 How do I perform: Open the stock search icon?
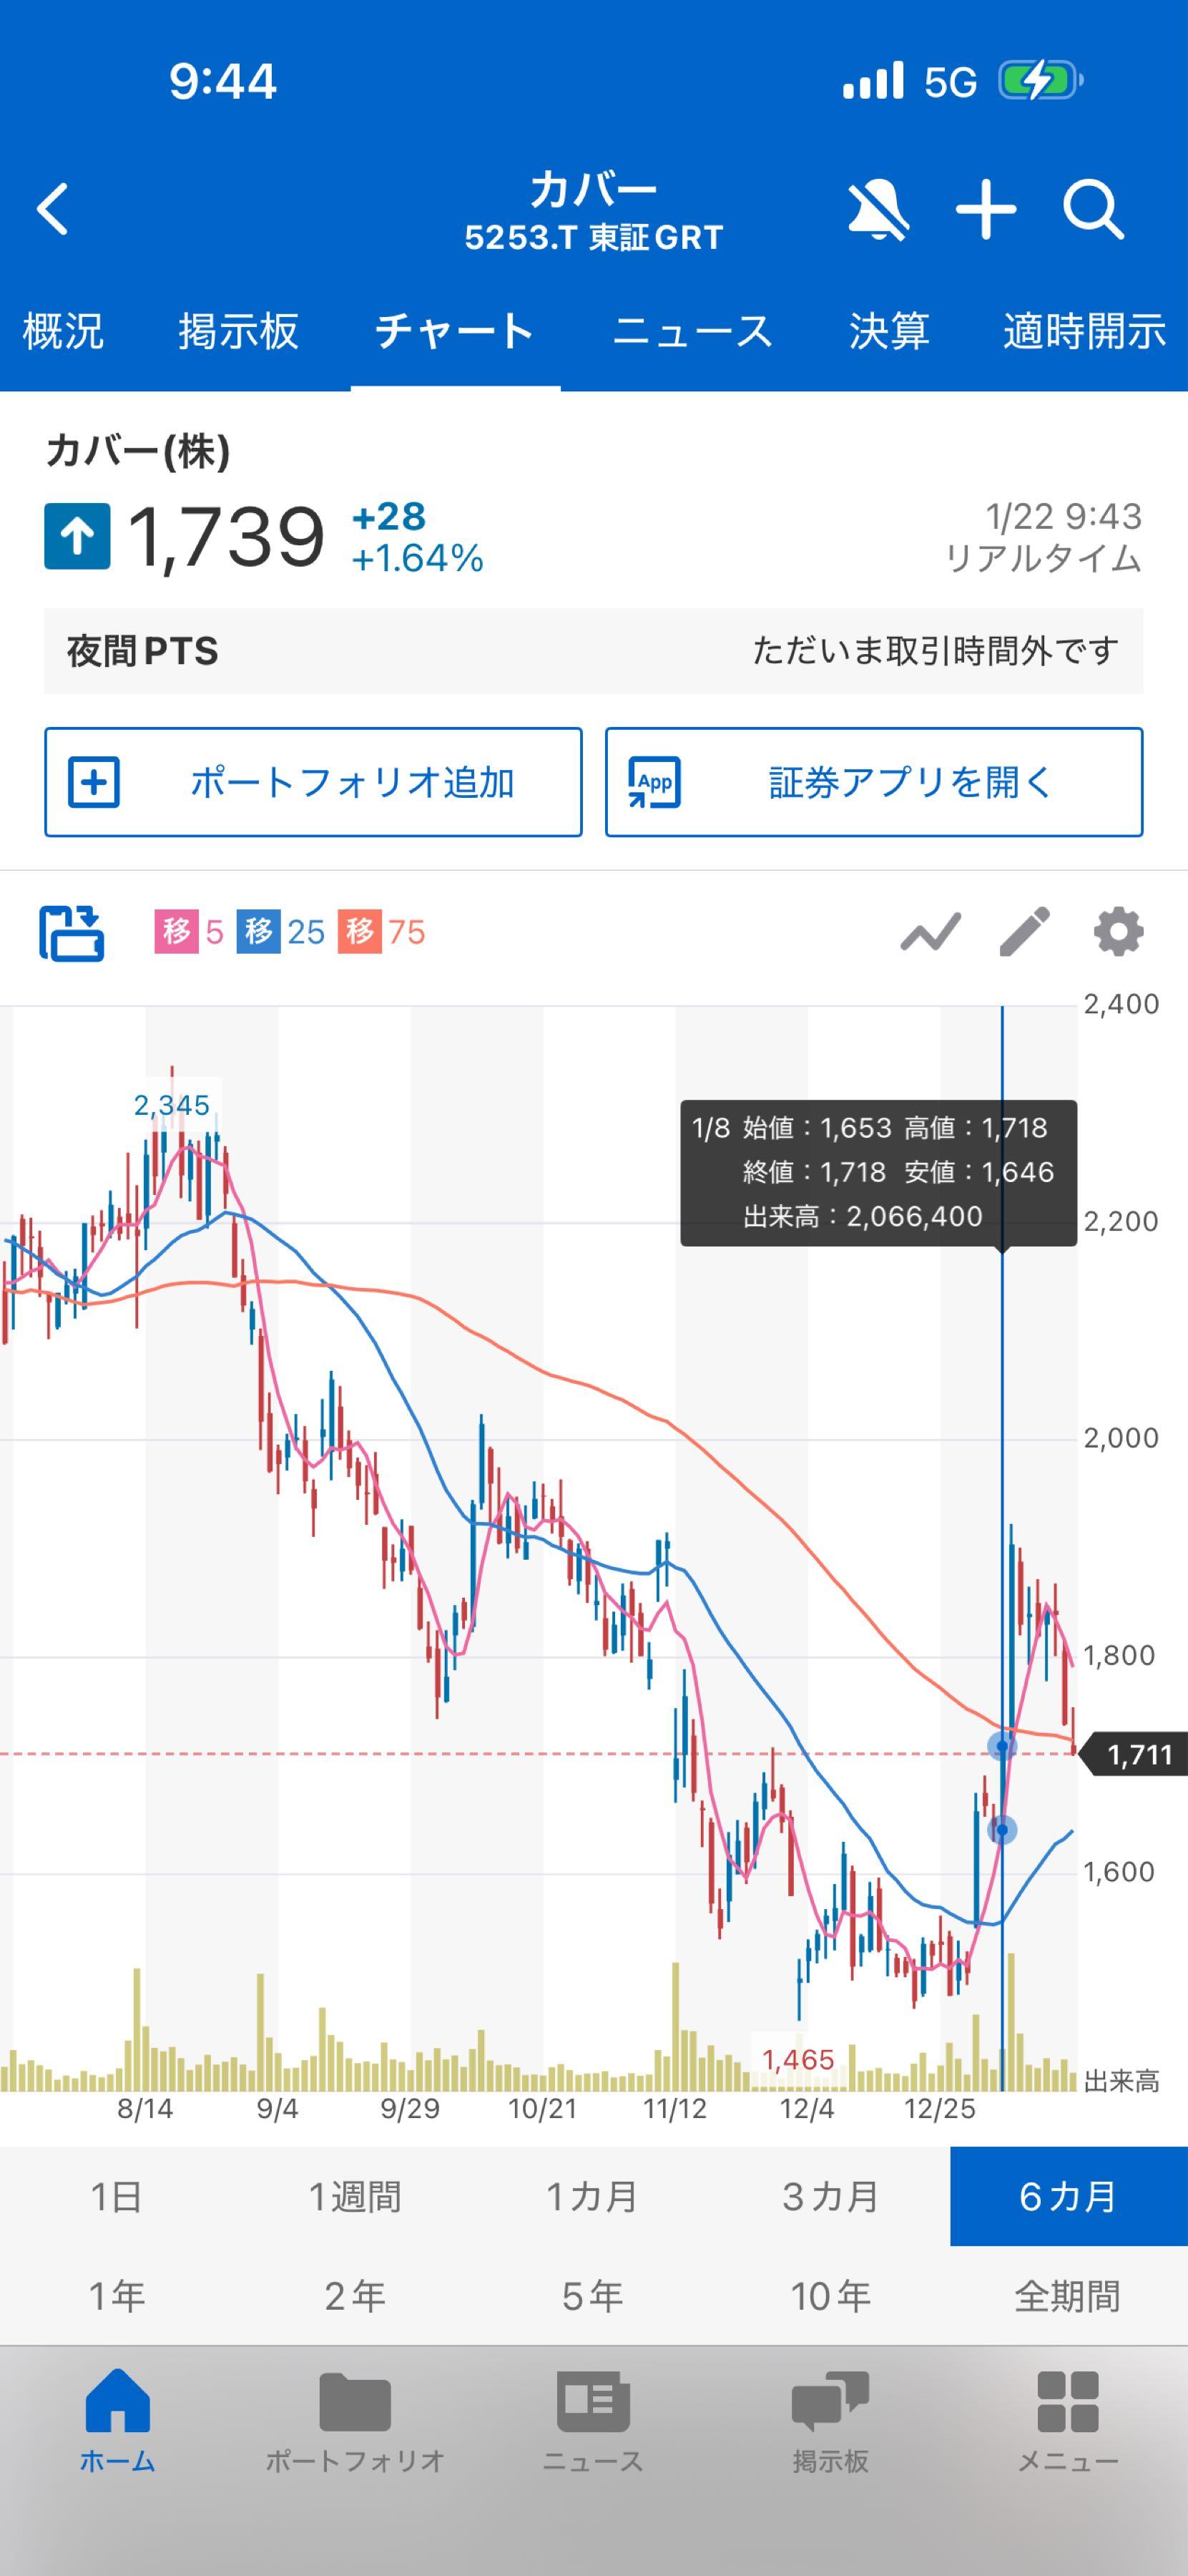1095,208
